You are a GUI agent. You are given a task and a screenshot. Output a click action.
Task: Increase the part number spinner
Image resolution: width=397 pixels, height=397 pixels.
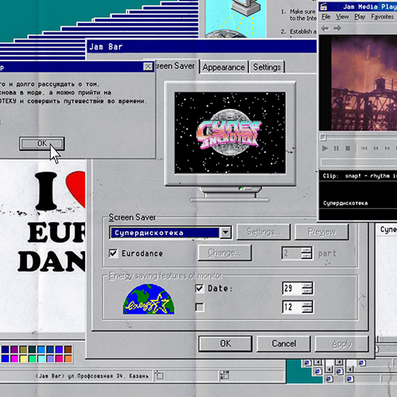click(x=306, y=250)
